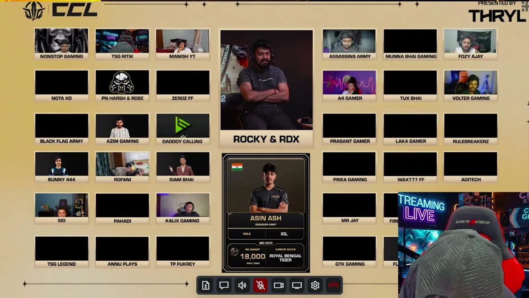Open the Kalix Gaming video tile

(x=183, y=209)
